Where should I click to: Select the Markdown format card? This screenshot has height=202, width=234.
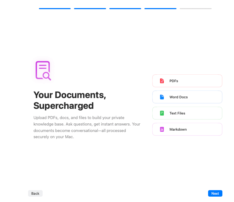tap(187, 129)
